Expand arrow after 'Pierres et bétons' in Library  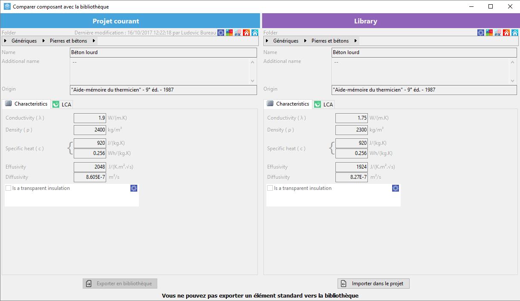pyautogui.click(x=355, y=41)
